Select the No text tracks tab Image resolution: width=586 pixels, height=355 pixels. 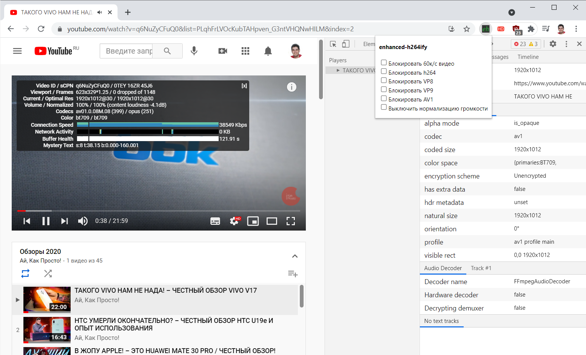click(441, 321)
